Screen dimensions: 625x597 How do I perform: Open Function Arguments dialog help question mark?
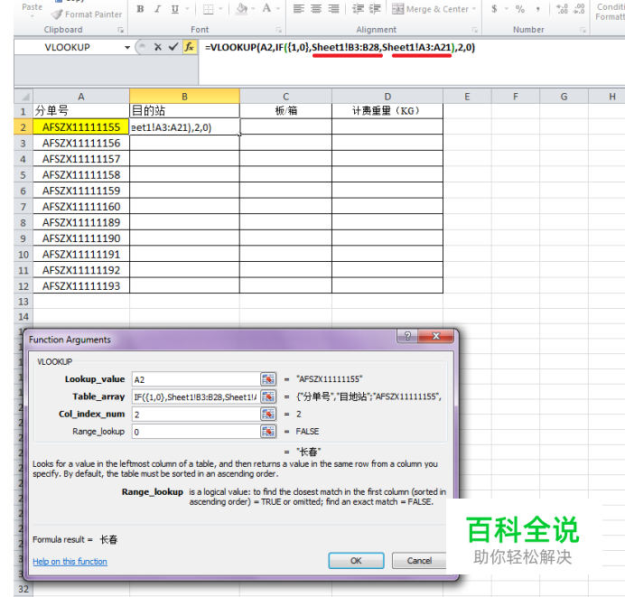407,336
